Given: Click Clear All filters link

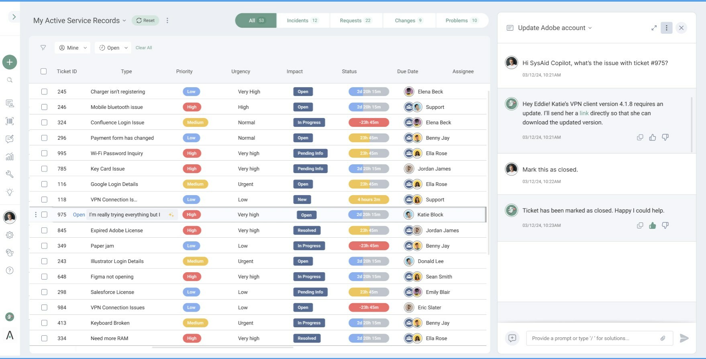Looking at the screenshot, I should [x=144, y=48].
